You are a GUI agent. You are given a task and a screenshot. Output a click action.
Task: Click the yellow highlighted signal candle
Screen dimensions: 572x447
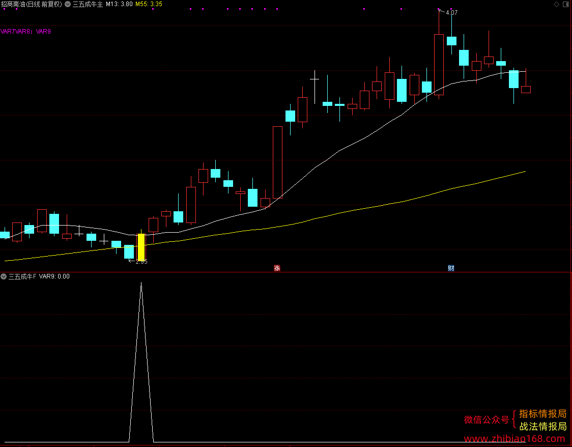click(x=141, y=246)
